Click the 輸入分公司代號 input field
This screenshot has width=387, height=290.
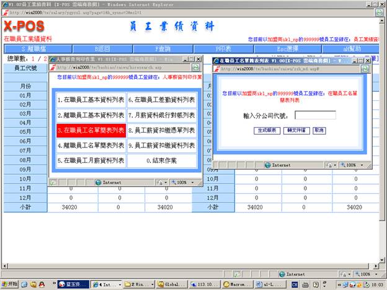[x=315, y=115]
